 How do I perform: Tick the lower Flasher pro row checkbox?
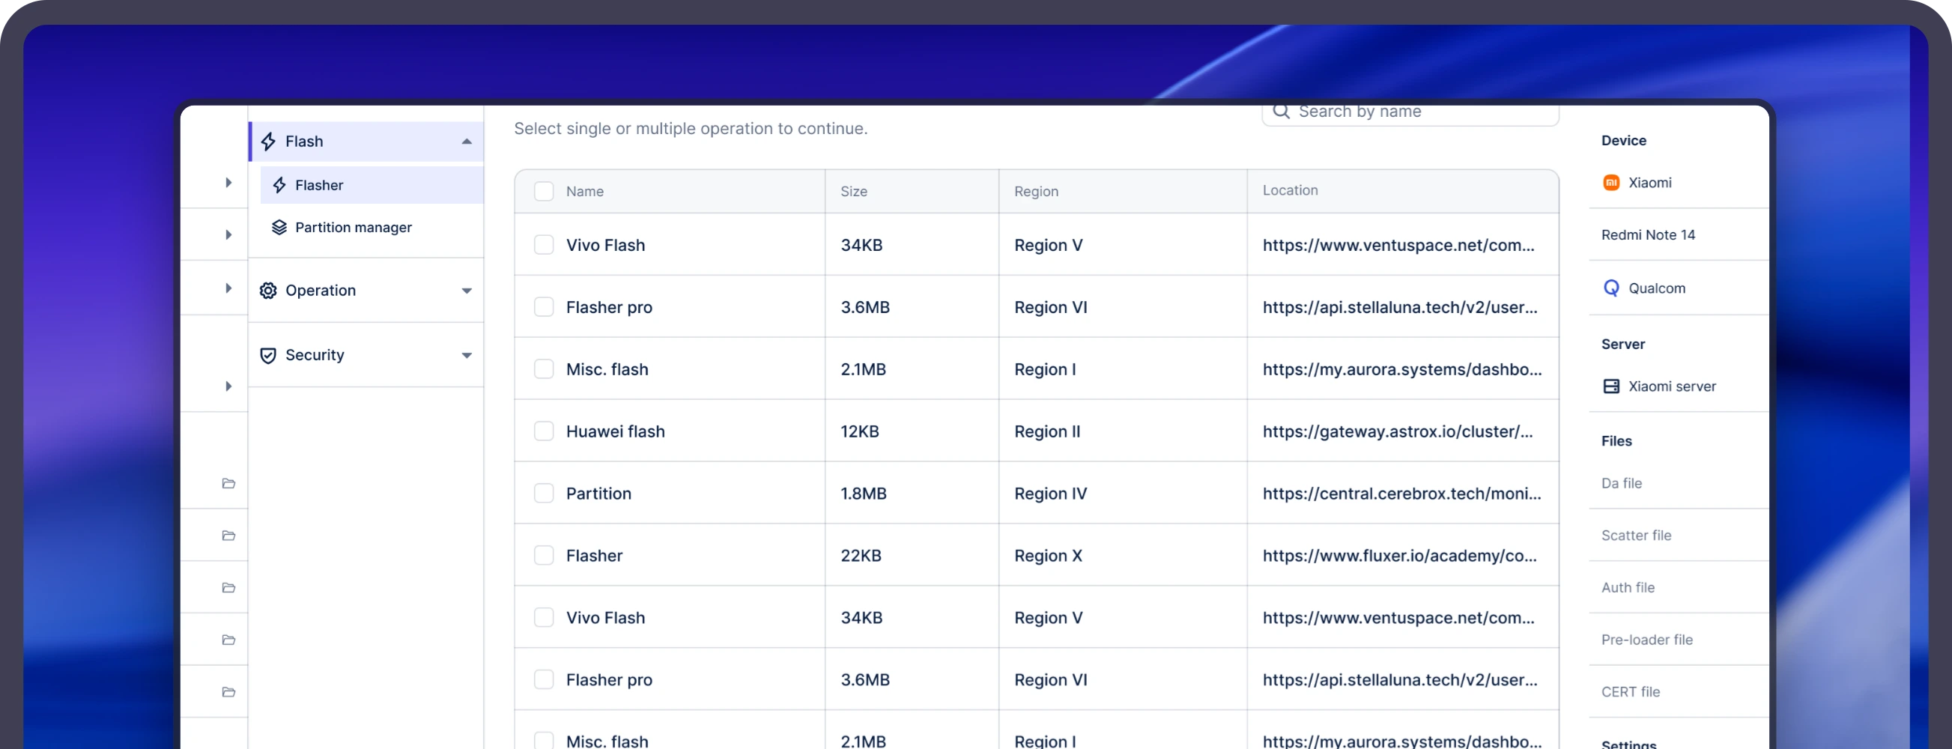[x=544, y=680]
